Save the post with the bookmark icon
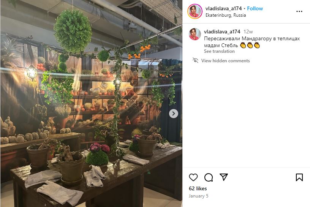Image resolution: width=310 pixels, height=207 pixels. pyautogui.click(x=299, y=177)
